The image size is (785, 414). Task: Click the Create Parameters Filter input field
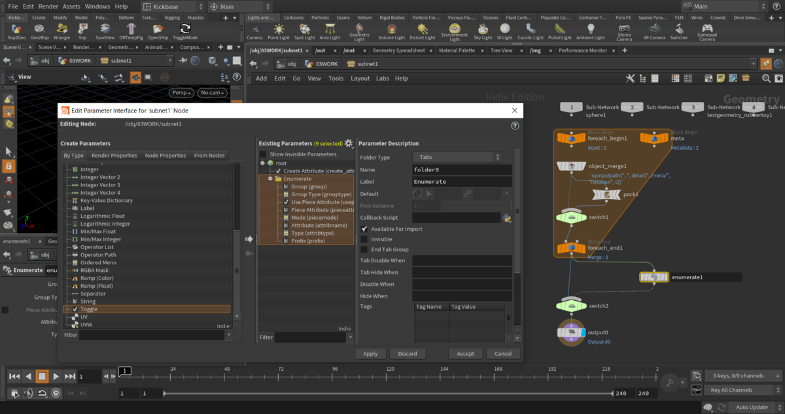[152, 335]
